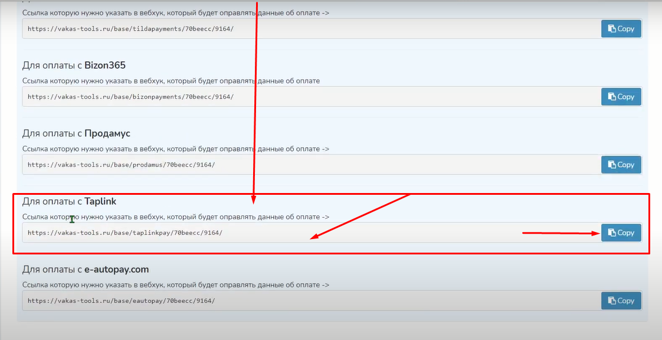Viewport: 662px width, 340px height.
Task: Click the 'Для оплаты с Taplink' heading
Action: tap(69, 201)
